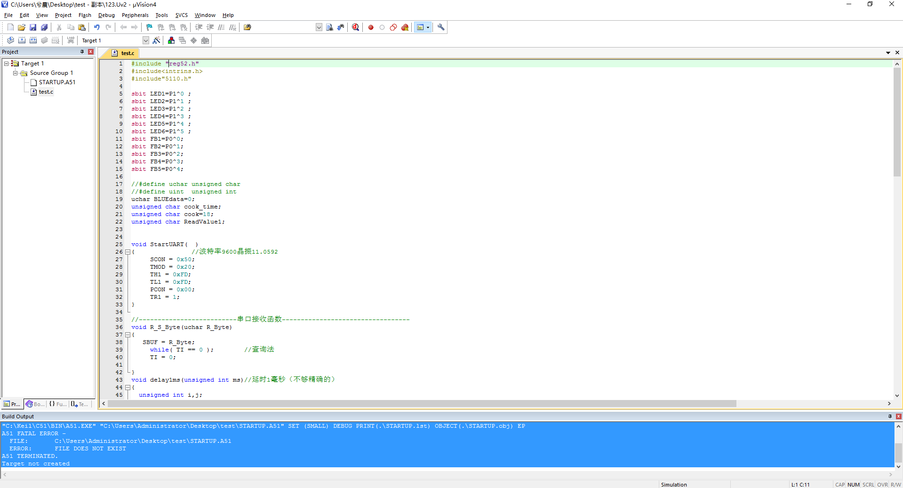Open the editor tab list dropdown arrow

(x=888, y=53)
